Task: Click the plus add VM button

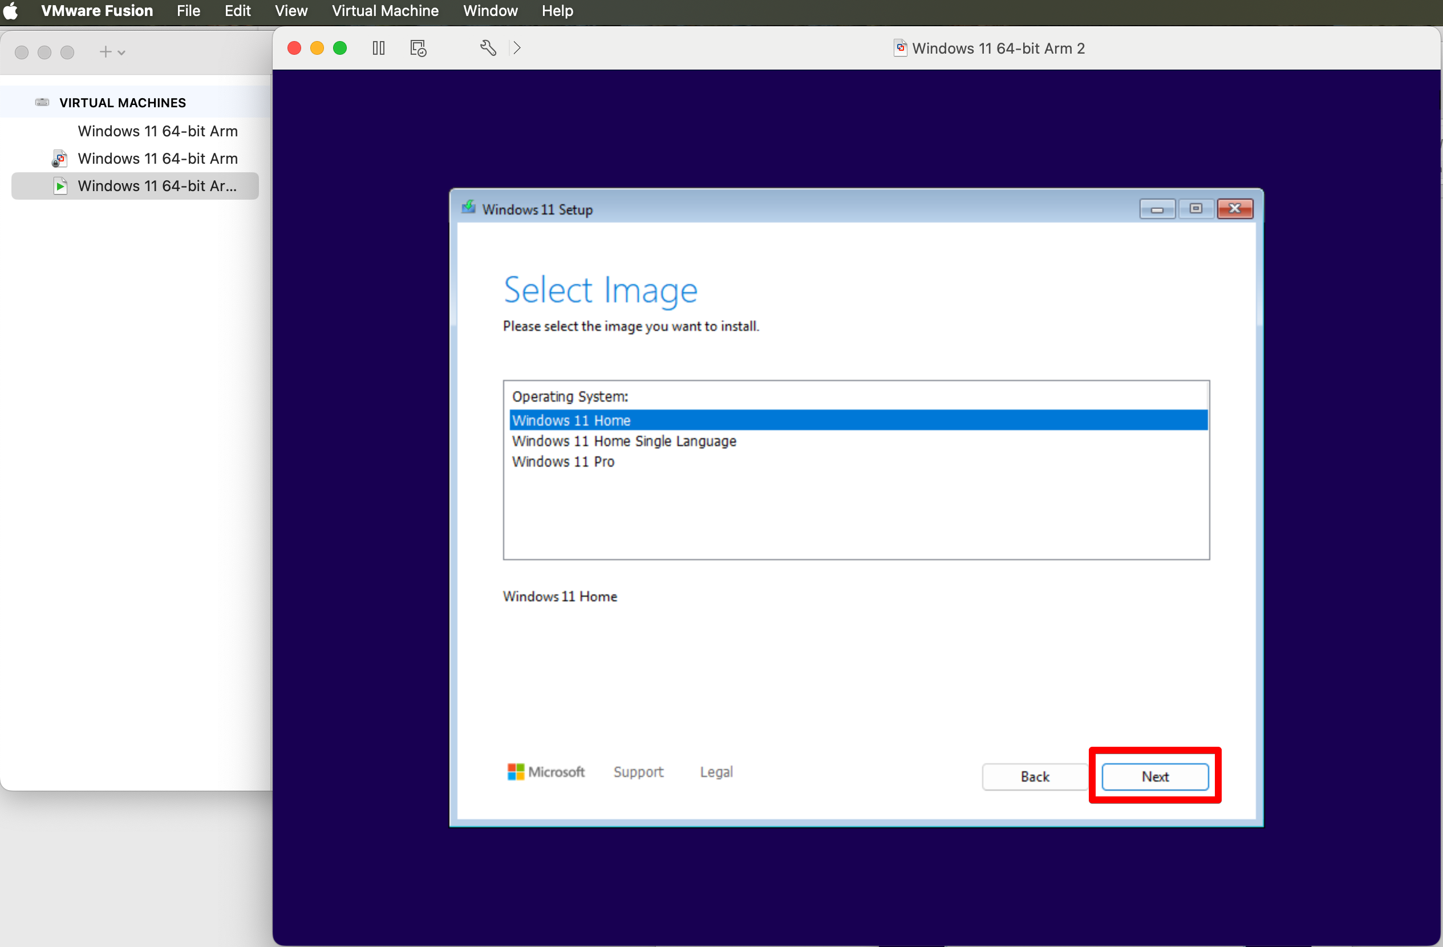Action: tap(106, 52)
